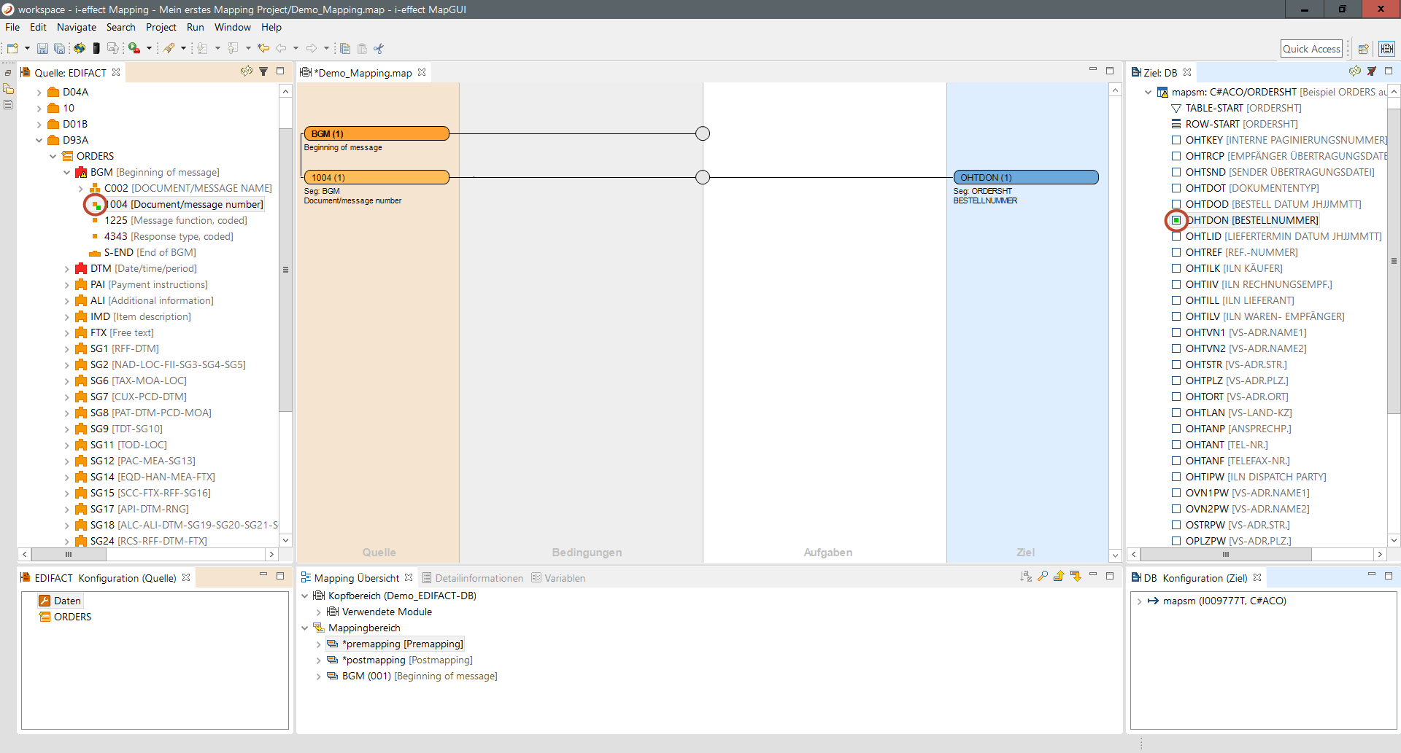Click the scissors Cut icon in toolbar
Image resolution: width=1401 pixels, height=753 pixels.
tap(379, 49)
